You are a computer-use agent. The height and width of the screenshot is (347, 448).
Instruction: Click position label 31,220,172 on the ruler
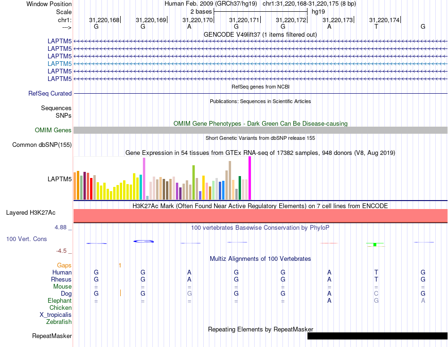tap(291, 20)
